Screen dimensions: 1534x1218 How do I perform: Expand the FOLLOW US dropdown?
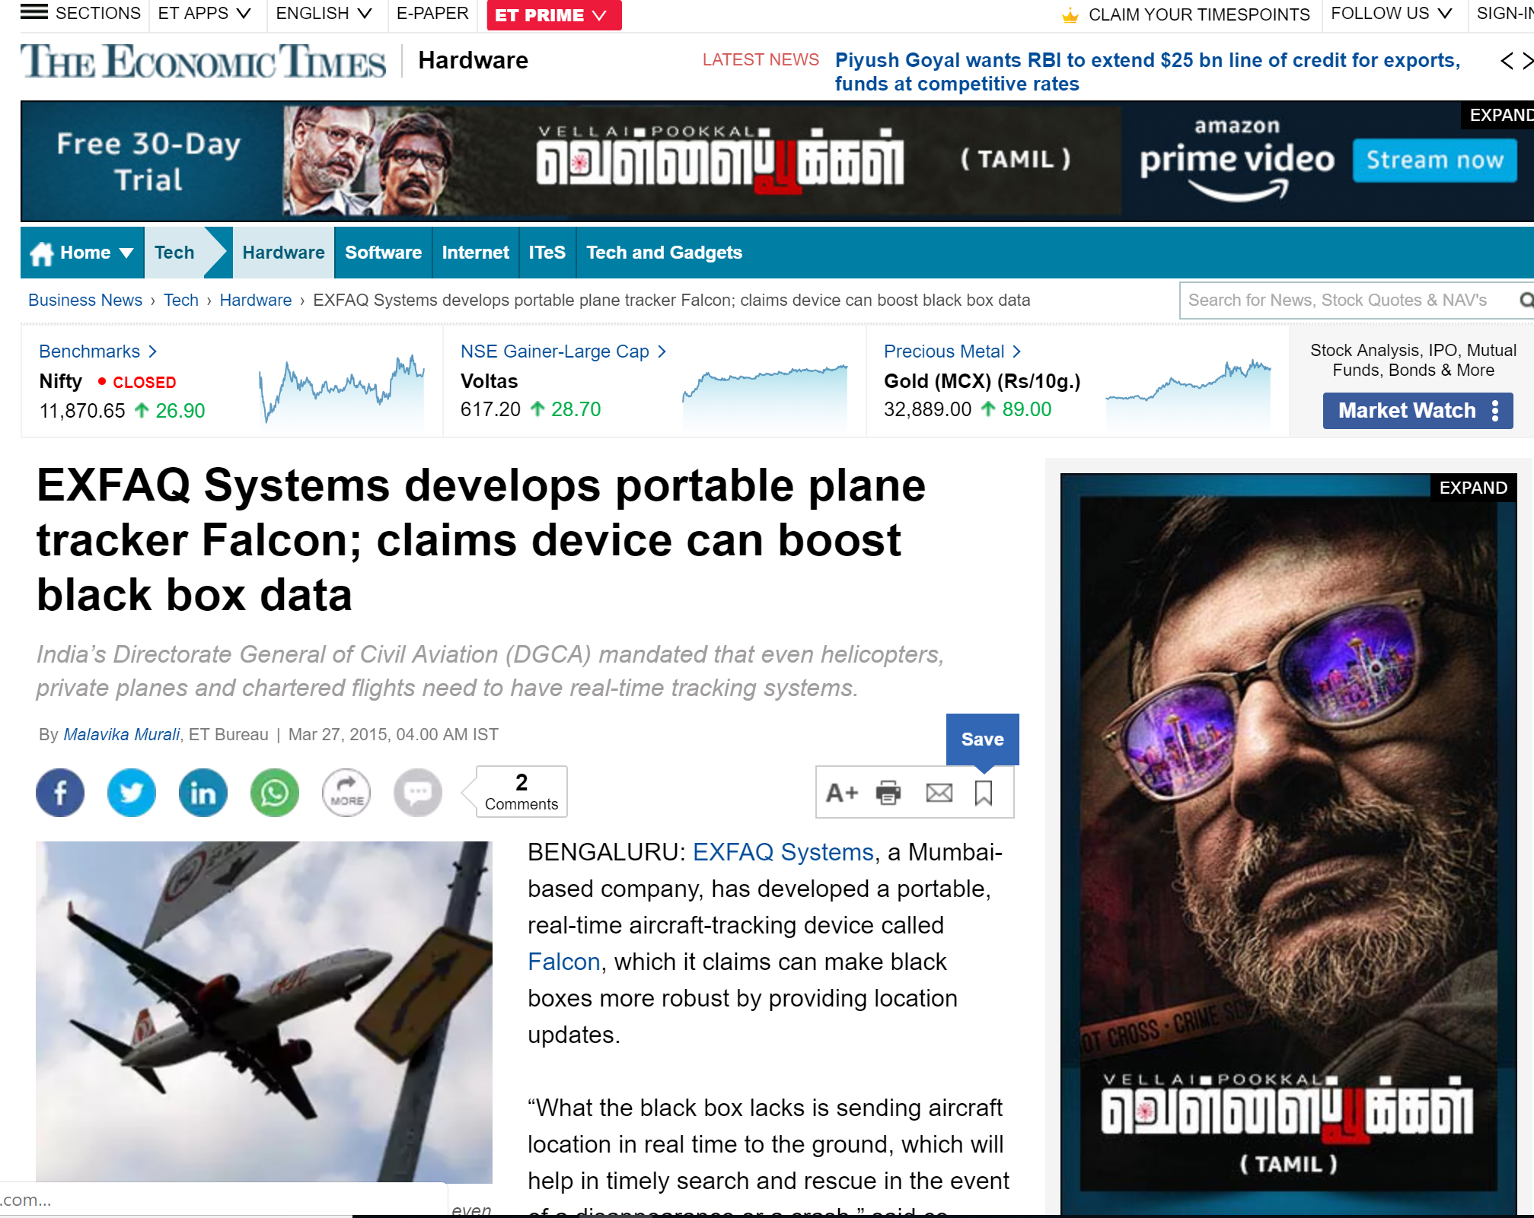(x=1392, y=14)
